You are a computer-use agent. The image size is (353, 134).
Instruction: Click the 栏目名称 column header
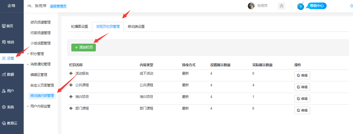76,65
